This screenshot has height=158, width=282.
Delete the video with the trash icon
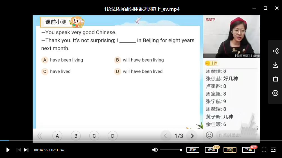click(276, 79)
